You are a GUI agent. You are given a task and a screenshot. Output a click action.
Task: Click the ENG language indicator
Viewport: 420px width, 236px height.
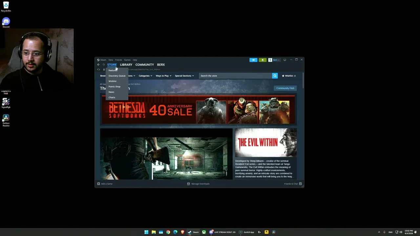[390, 232]
